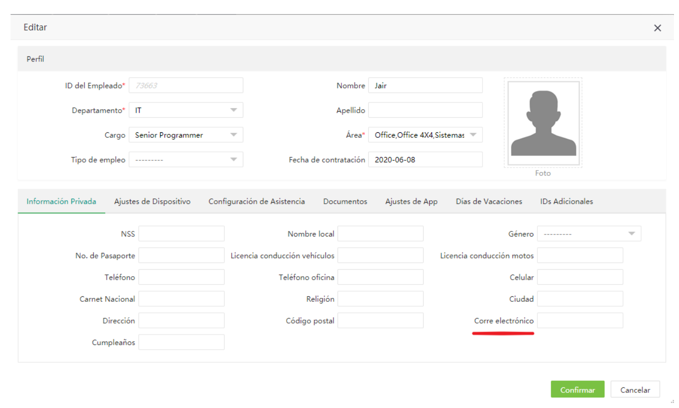Screen dimensions: 679x408
Task: Click the Cumpleaños input field
Action: [181, 343]
